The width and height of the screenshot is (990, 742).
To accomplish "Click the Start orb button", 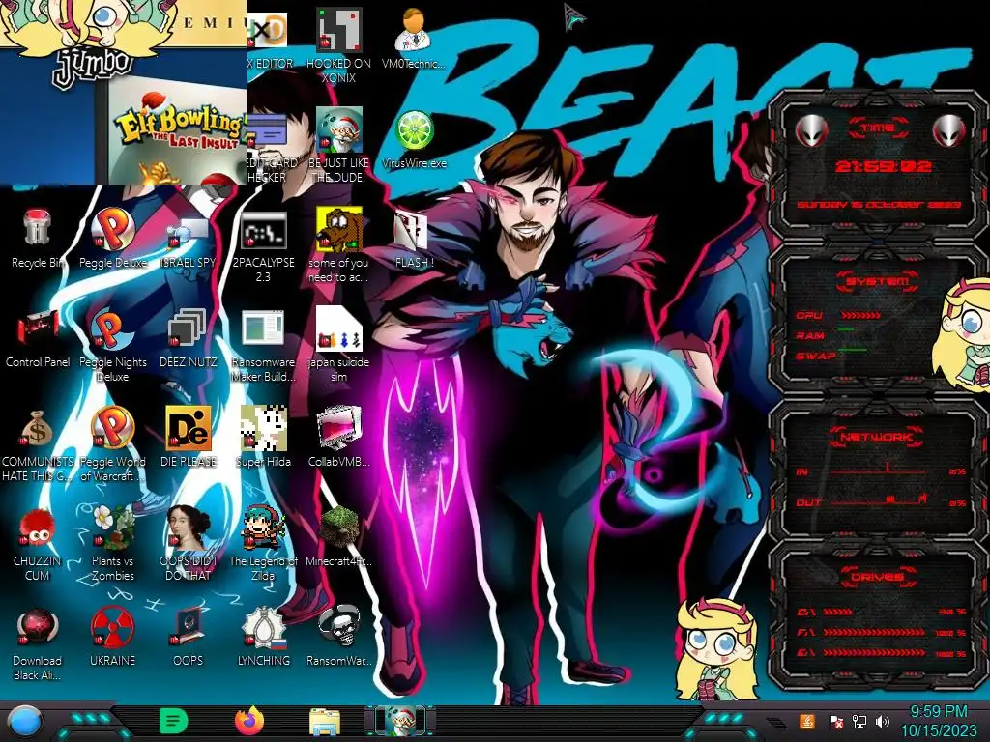I will point(24,722).
